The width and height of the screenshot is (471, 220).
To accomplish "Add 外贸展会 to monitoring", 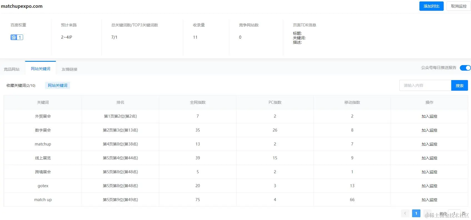I will (x=429, y=116).
